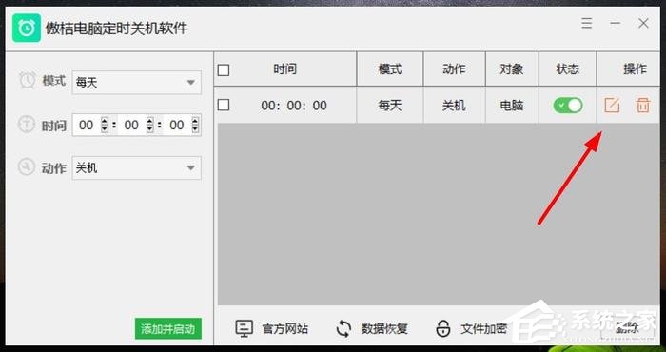
Task: Select the 每天 cell in task row
Action: coord(390,106)
